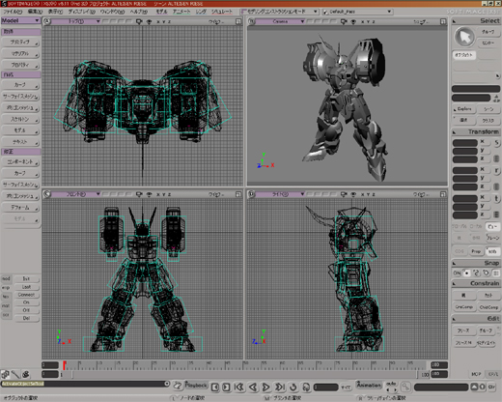The width and height of the screenshot is (502, 402).
Task: Open the ヘルプ (Help) menu
Action: click(139, 12)
